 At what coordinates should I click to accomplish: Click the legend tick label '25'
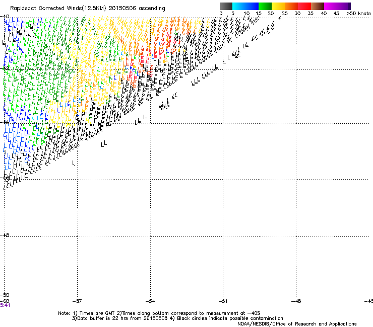(285, 14)
